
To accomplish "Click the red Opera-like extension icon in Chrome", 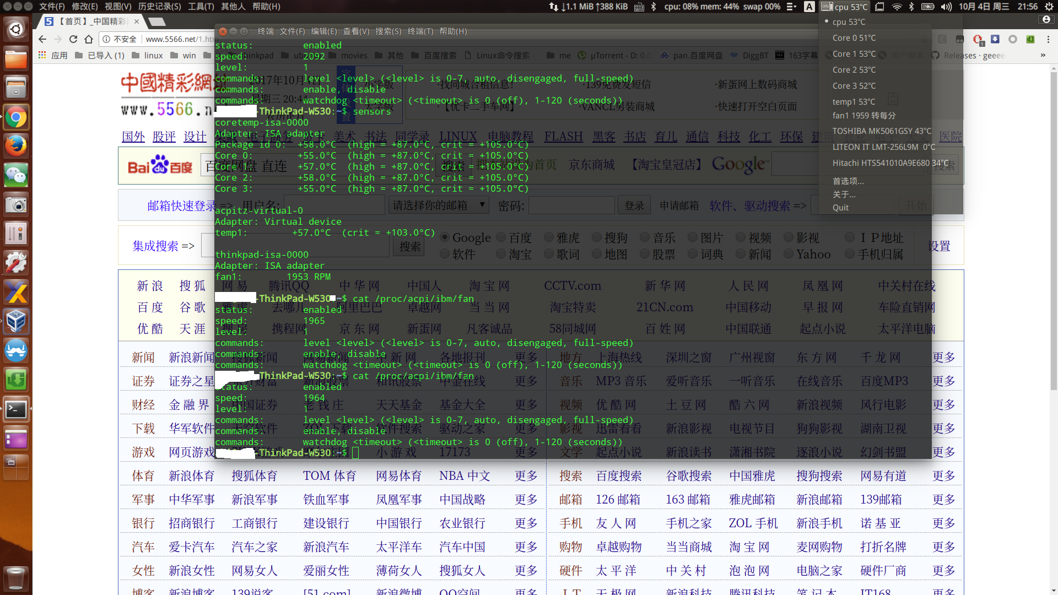I will 978,39.
